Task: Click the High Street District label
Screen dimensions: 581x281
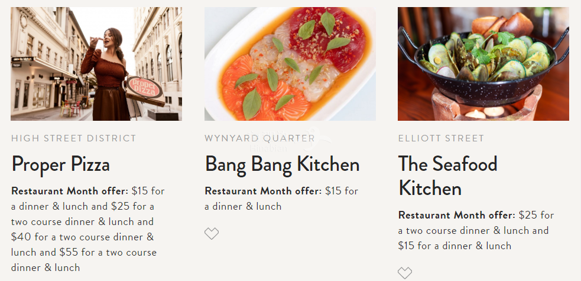Action: pyautogui.click(x=73, y=138)
